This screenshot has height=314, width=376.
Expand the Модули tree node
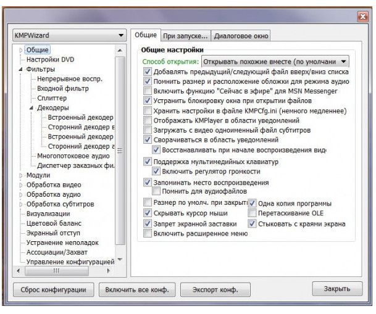[21, 175]
